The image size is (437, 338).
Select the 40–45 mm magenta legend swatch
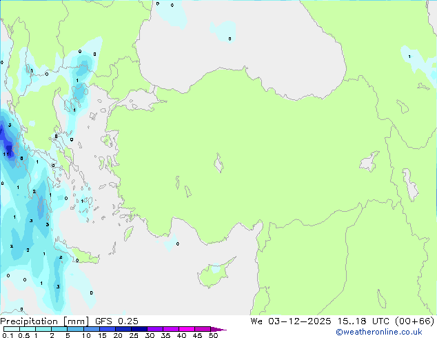(187, 329)
